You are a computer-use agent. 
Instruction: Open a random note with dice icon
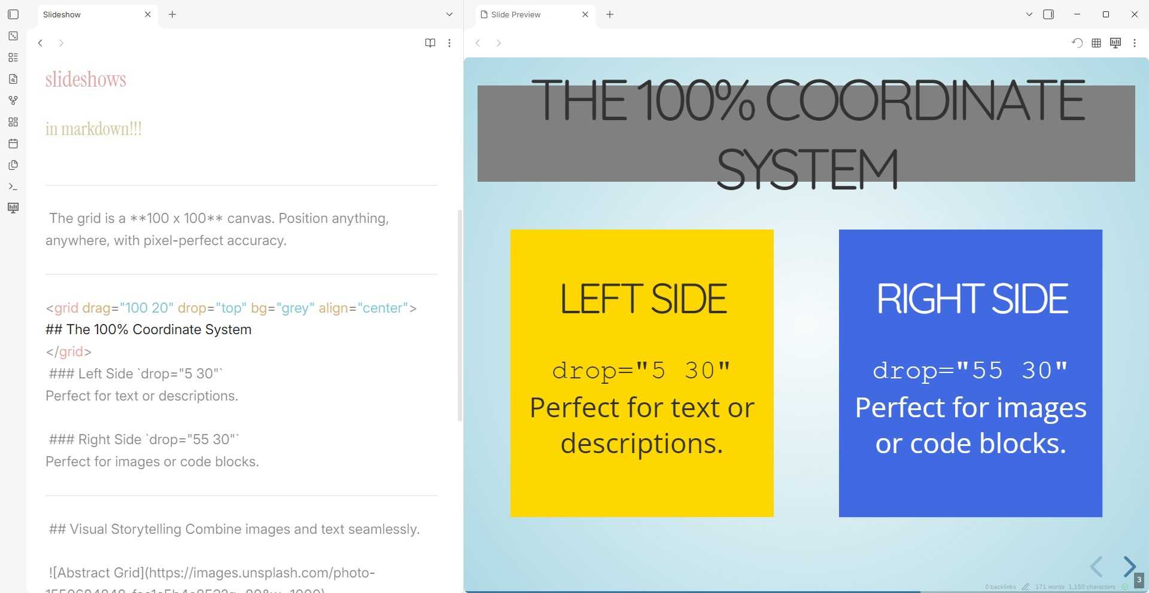click(x=13, y=36)
